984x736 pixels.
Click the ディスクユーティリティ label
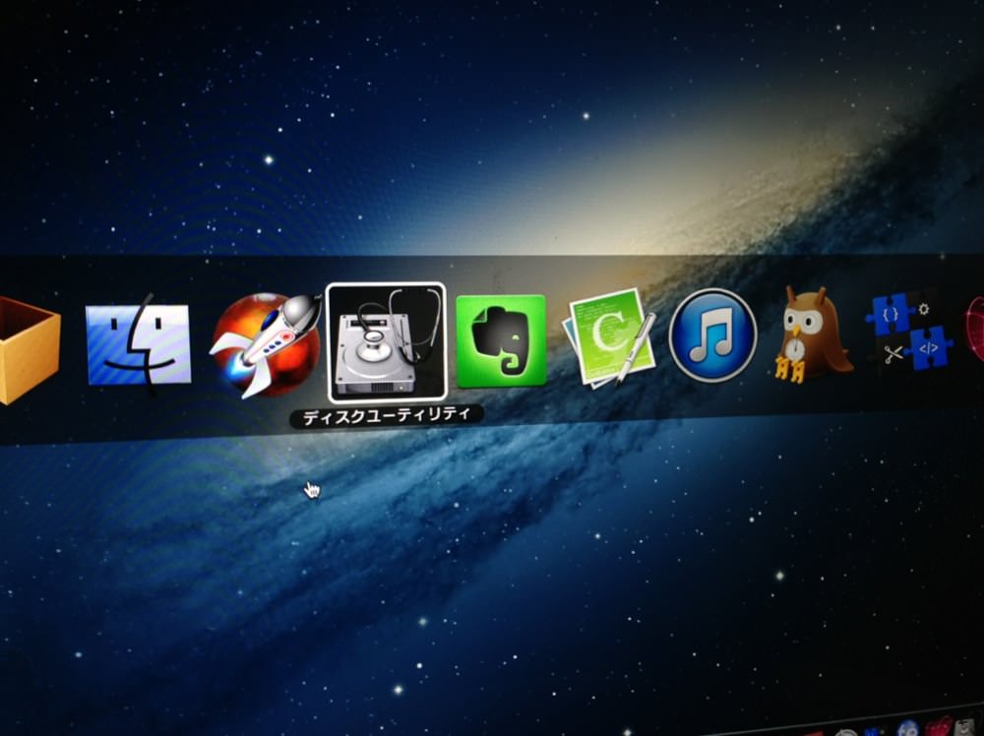[387, 416]
